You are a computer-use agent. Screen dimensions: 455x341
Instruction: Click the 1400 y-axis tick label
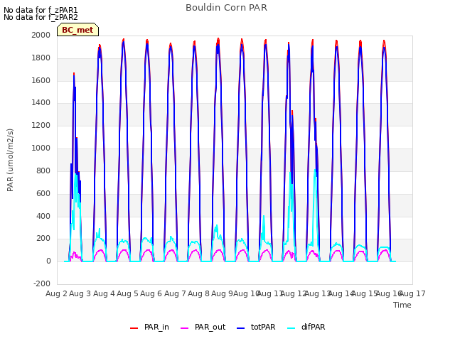(x=41, y=102)
